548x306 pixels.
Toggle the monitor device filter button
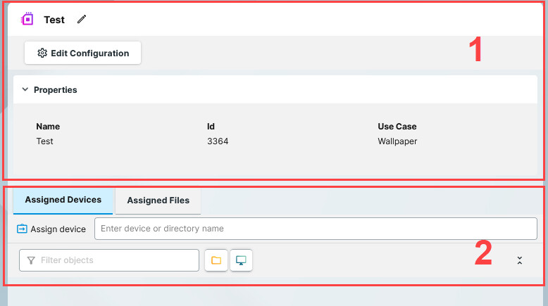pos(241,260)
